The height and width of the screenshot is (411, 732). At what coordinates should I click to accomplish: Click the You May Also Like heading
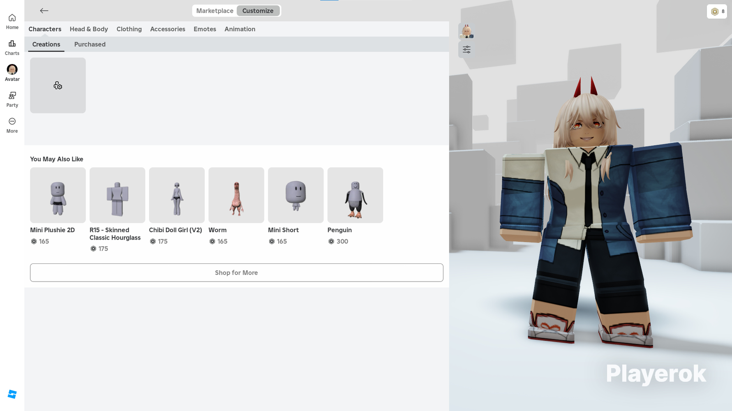click(x=57, y=159)
